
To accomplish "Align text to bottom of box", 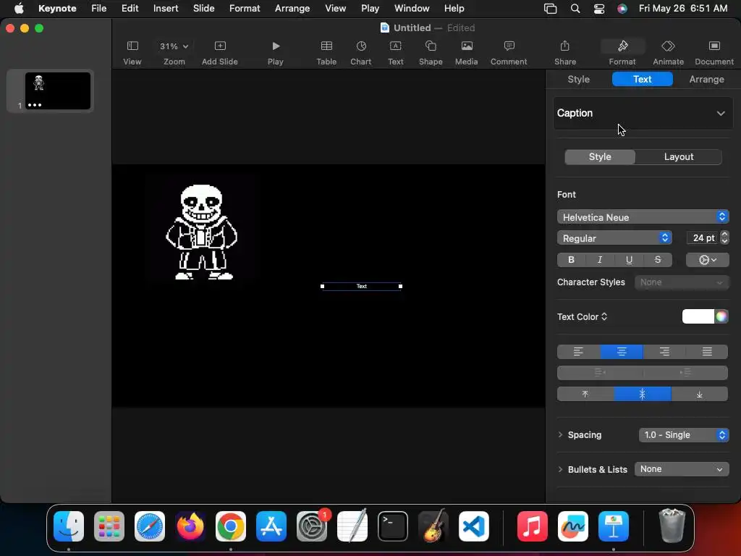I will click(x=700, y=394).
